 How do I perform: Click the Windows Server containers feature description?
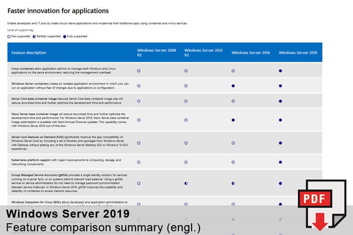click(x=70, y=86)
